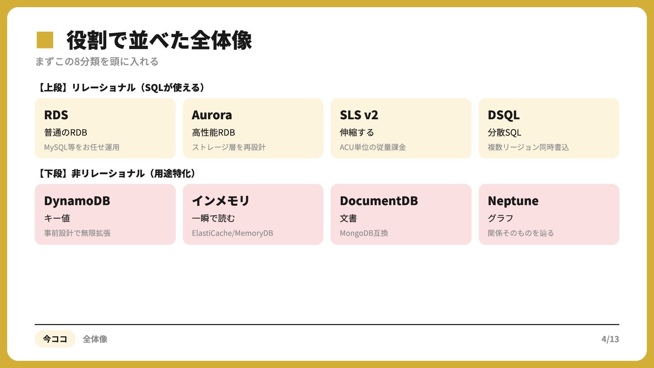Select the caption MySQL等をお任せ運用
The image size is (654, 368).
[x=82, y=147]
